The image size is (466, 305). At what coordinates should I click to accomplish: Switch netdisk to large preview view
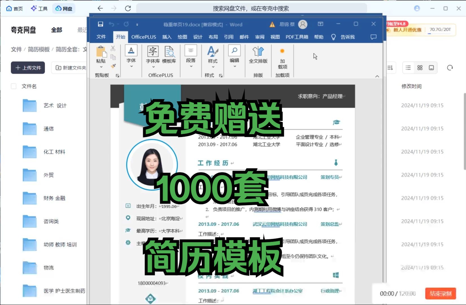(x=431, y=68)
